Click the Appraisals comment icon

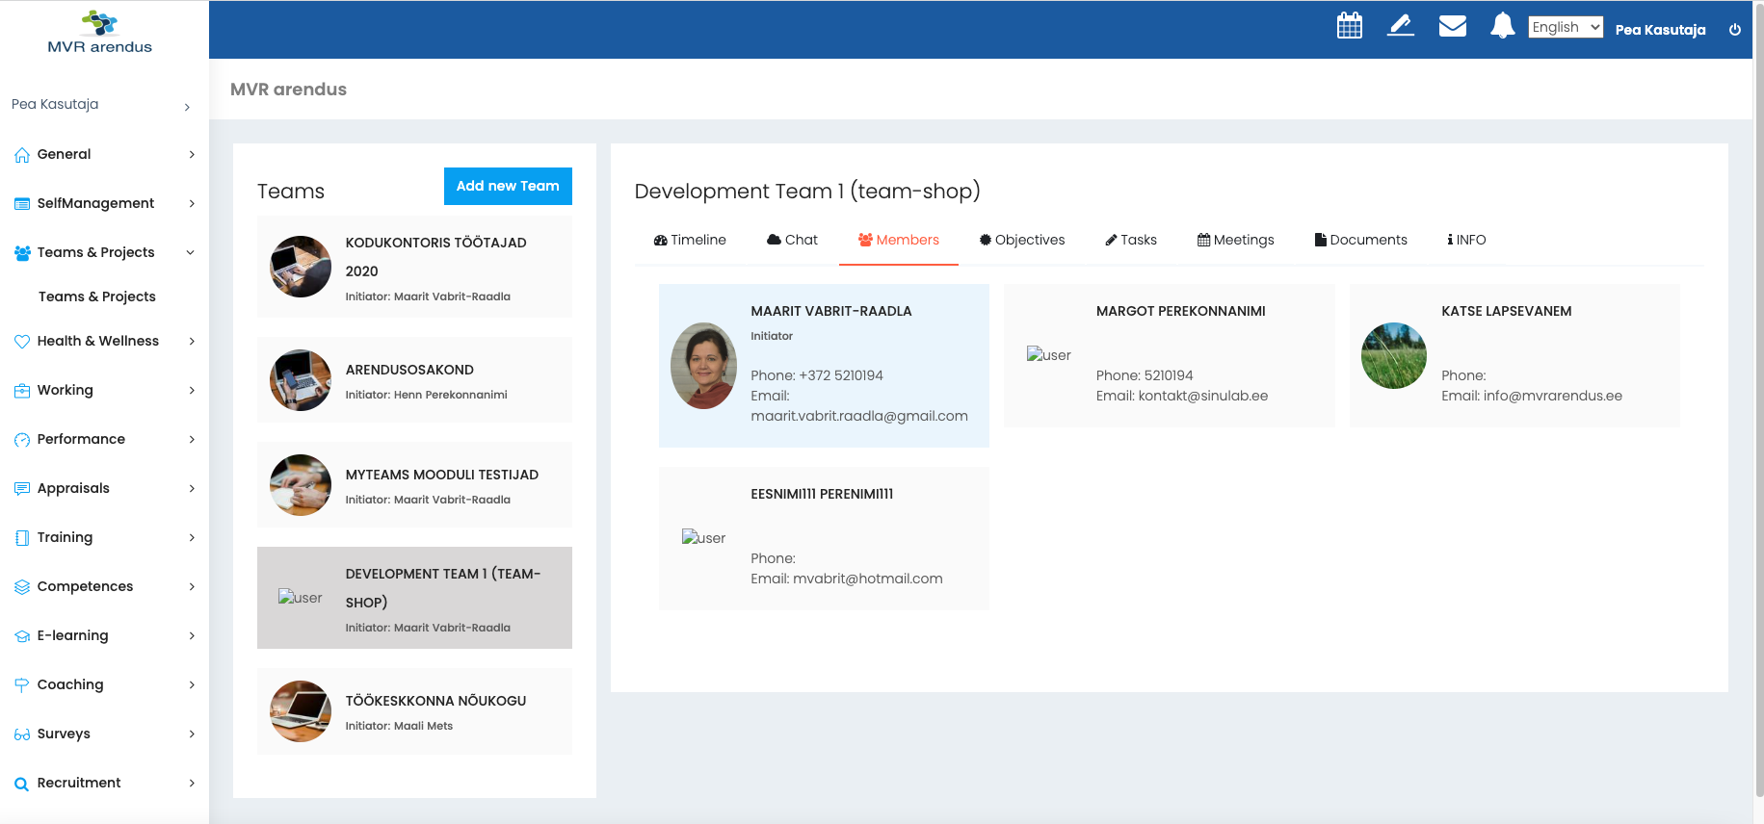(22, 489)
